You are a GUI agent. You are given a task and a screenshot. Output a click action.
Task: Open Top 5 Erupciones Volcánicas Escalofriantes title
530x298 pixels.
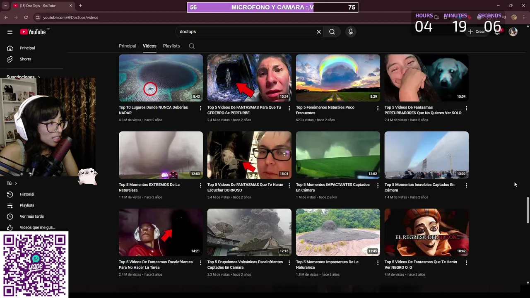[x=245, y=264]
